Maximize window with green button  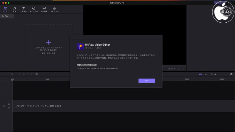point(9,3)
